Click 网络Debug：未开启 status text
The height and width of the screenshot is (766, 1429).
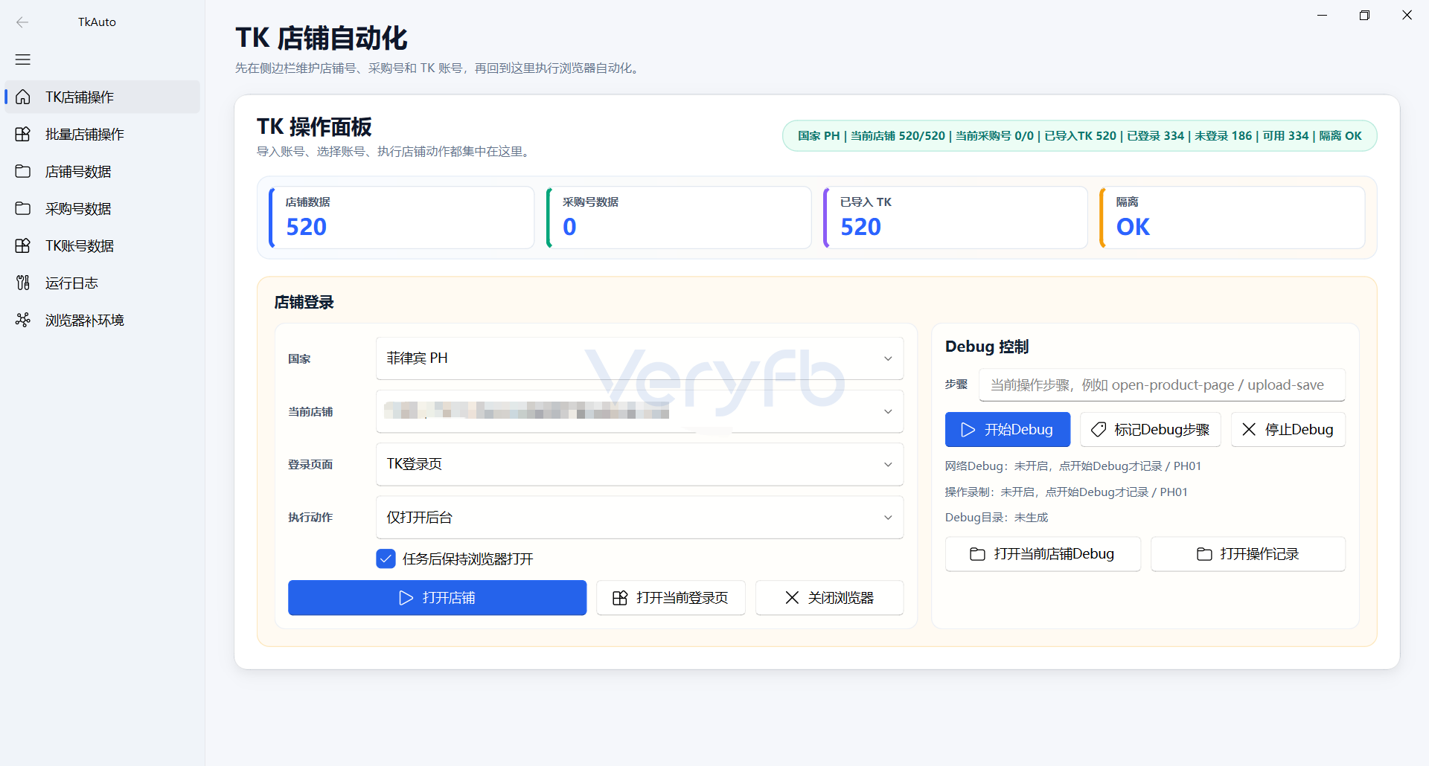[x=1073, y=466]
